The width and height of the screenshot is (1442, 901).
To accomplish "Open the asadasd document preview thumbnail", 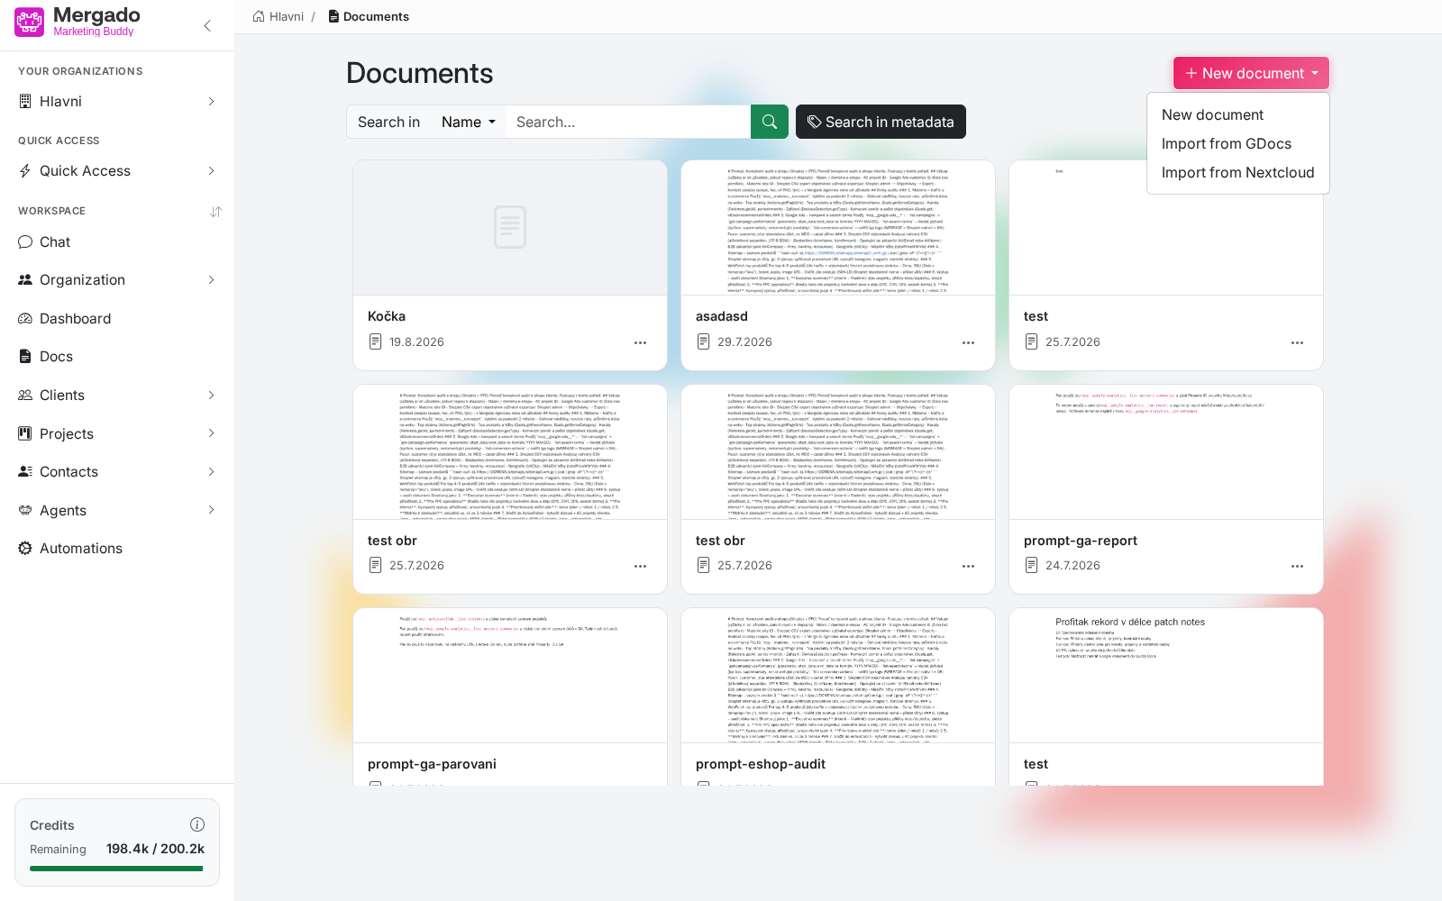I will [x=838, y=228].
